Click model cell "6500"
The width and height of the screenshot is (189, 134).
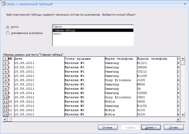coord(157,102)
